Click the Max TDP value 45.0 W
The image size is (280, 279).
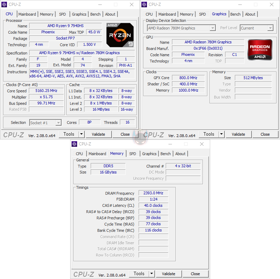94,32
